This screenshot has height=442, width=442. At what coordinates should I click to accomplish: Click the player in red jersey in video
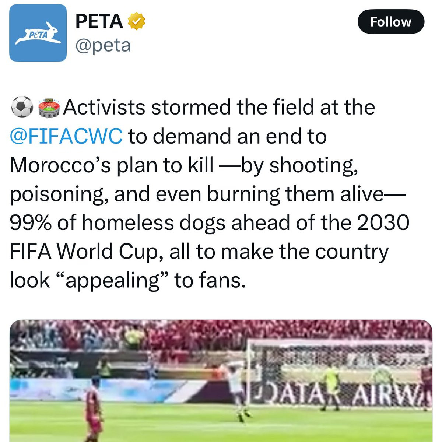click(x=93, y=409)
